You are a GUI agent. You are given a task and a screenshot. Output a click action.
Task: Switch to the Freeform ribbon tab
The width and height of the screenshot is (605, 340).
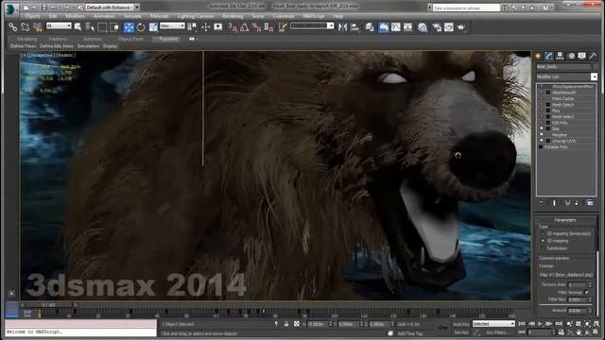pos(58,39)
